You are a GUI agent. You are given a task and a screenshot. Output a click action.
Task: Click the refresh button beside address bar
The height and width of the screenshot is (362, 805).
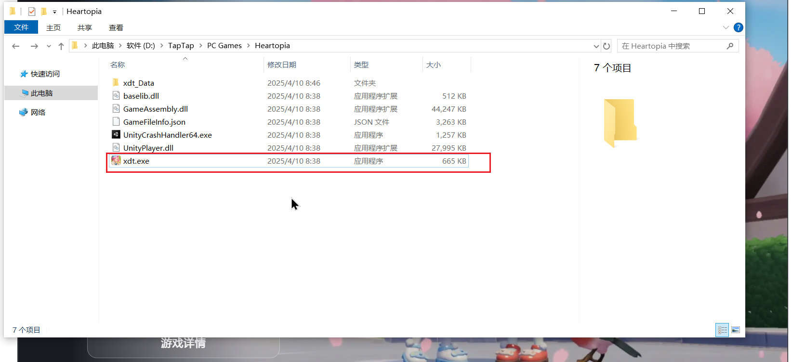pos(607,46)
